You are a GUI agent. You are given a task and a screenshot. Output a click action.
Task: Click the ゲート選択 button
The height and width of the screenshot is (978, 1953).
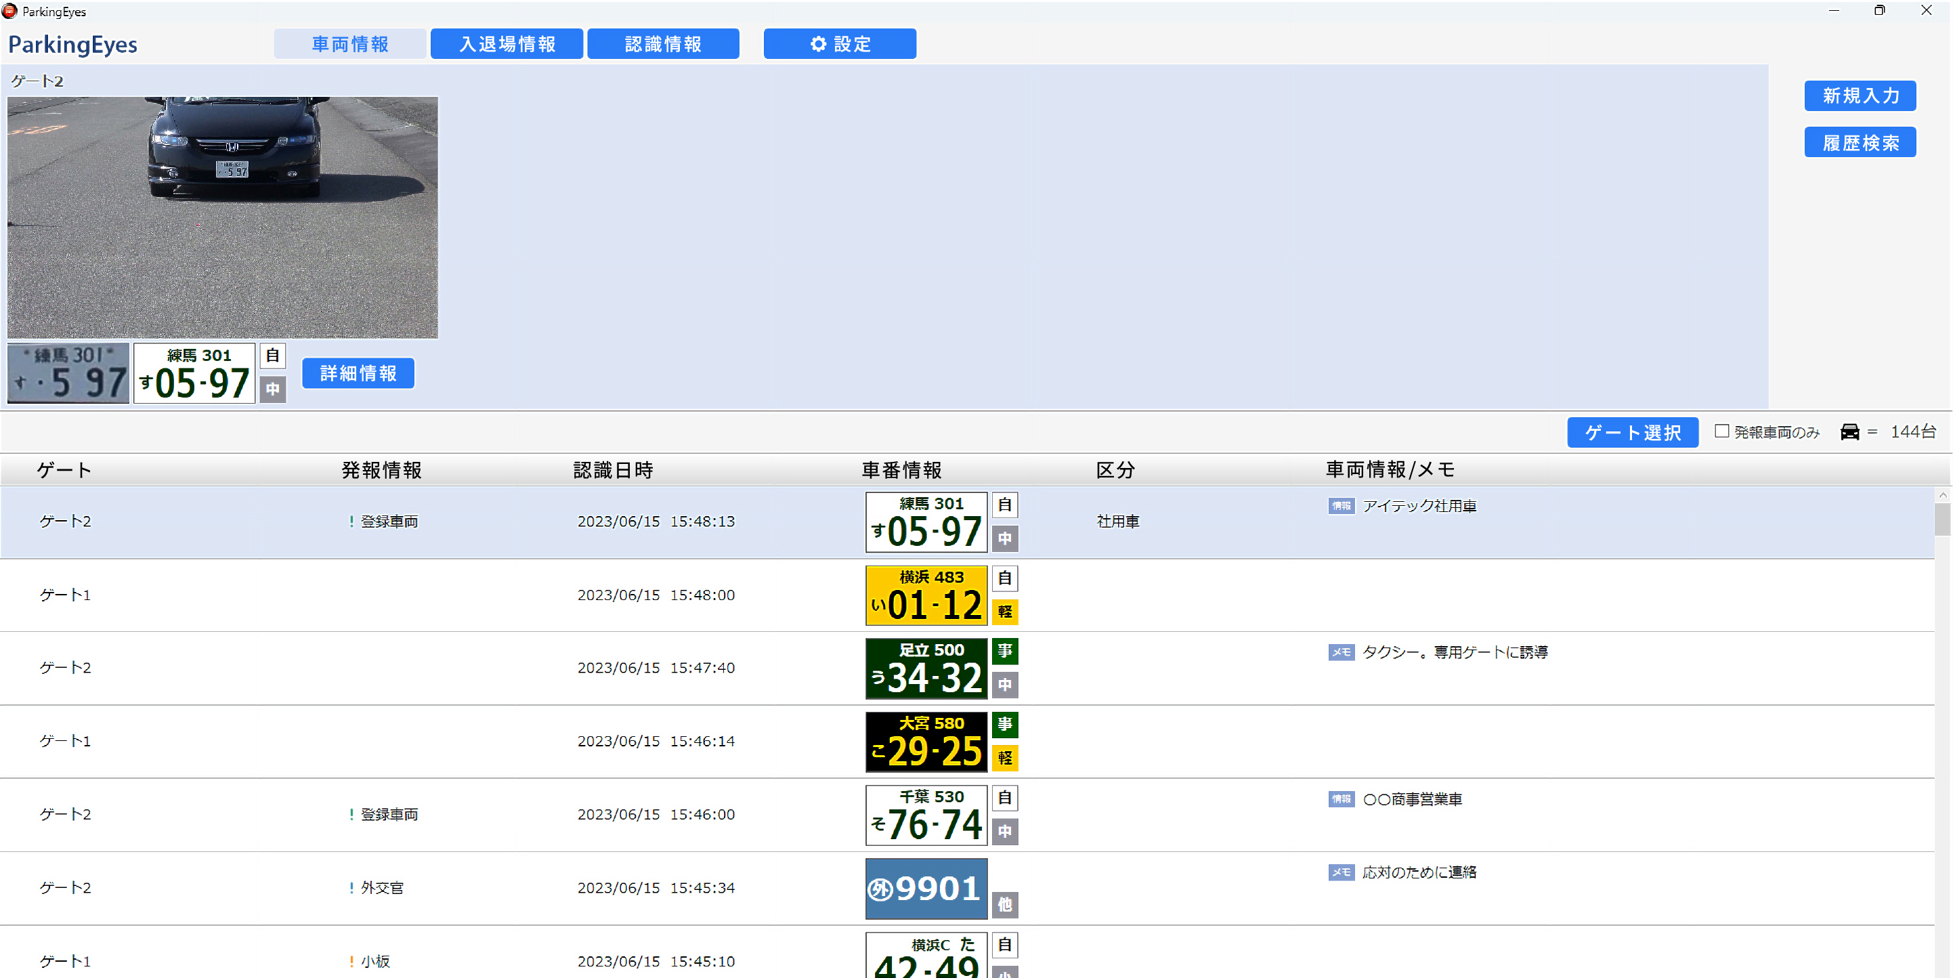(1632, 432)
